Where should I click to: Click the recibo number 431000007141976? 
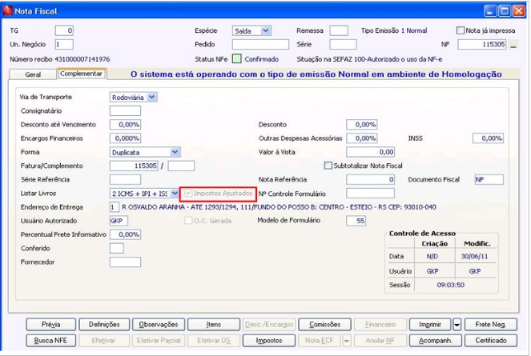82,59
